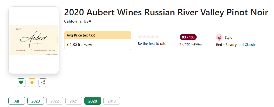Choose the 2021 vintage tab

pyautogui.click(x=74, y=101)
